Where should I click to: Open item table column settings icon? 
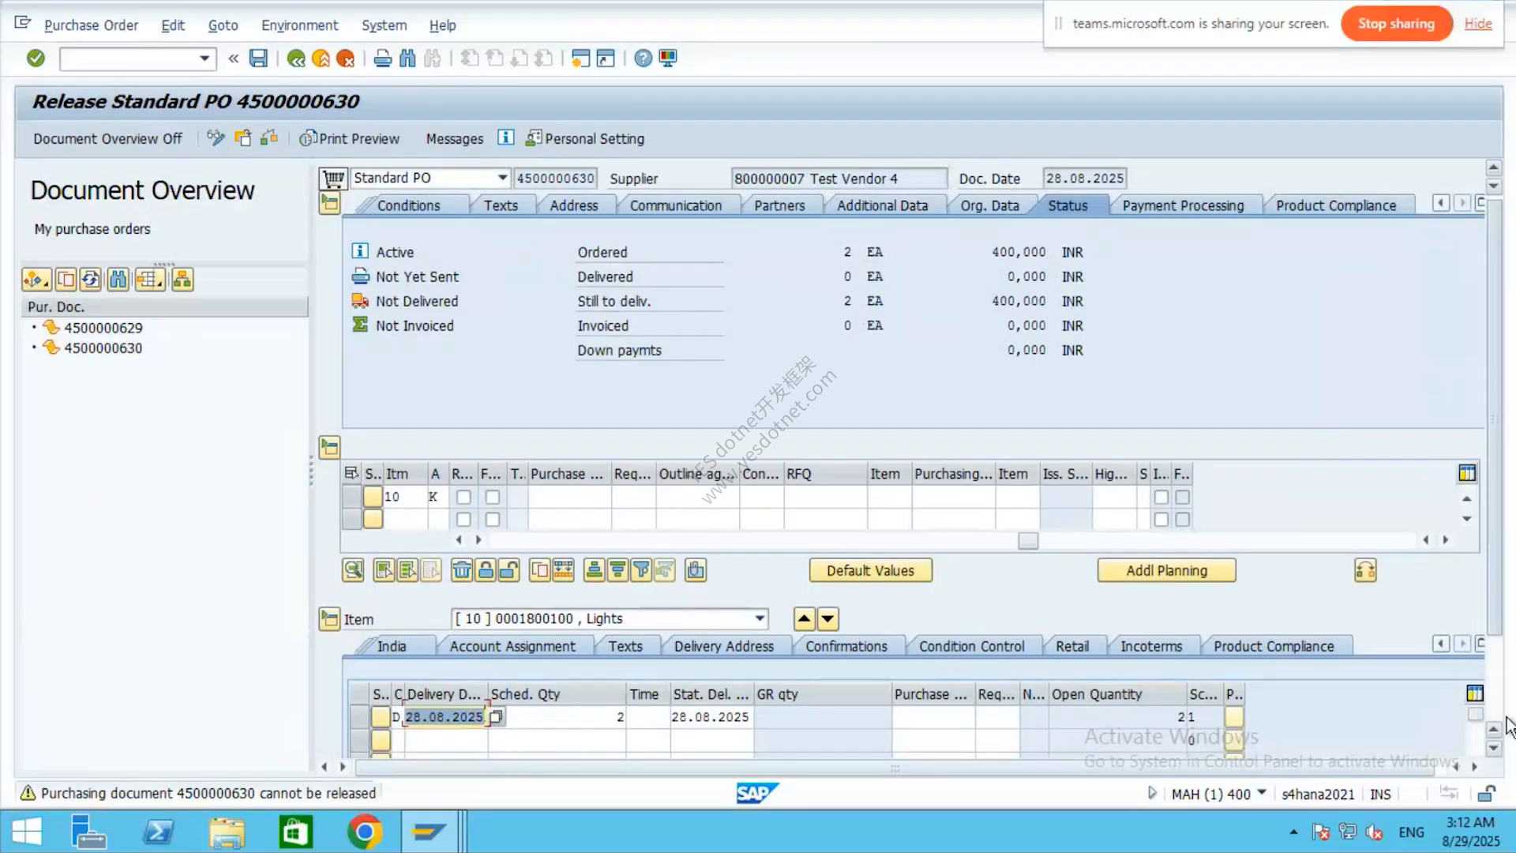(1467, 473)
